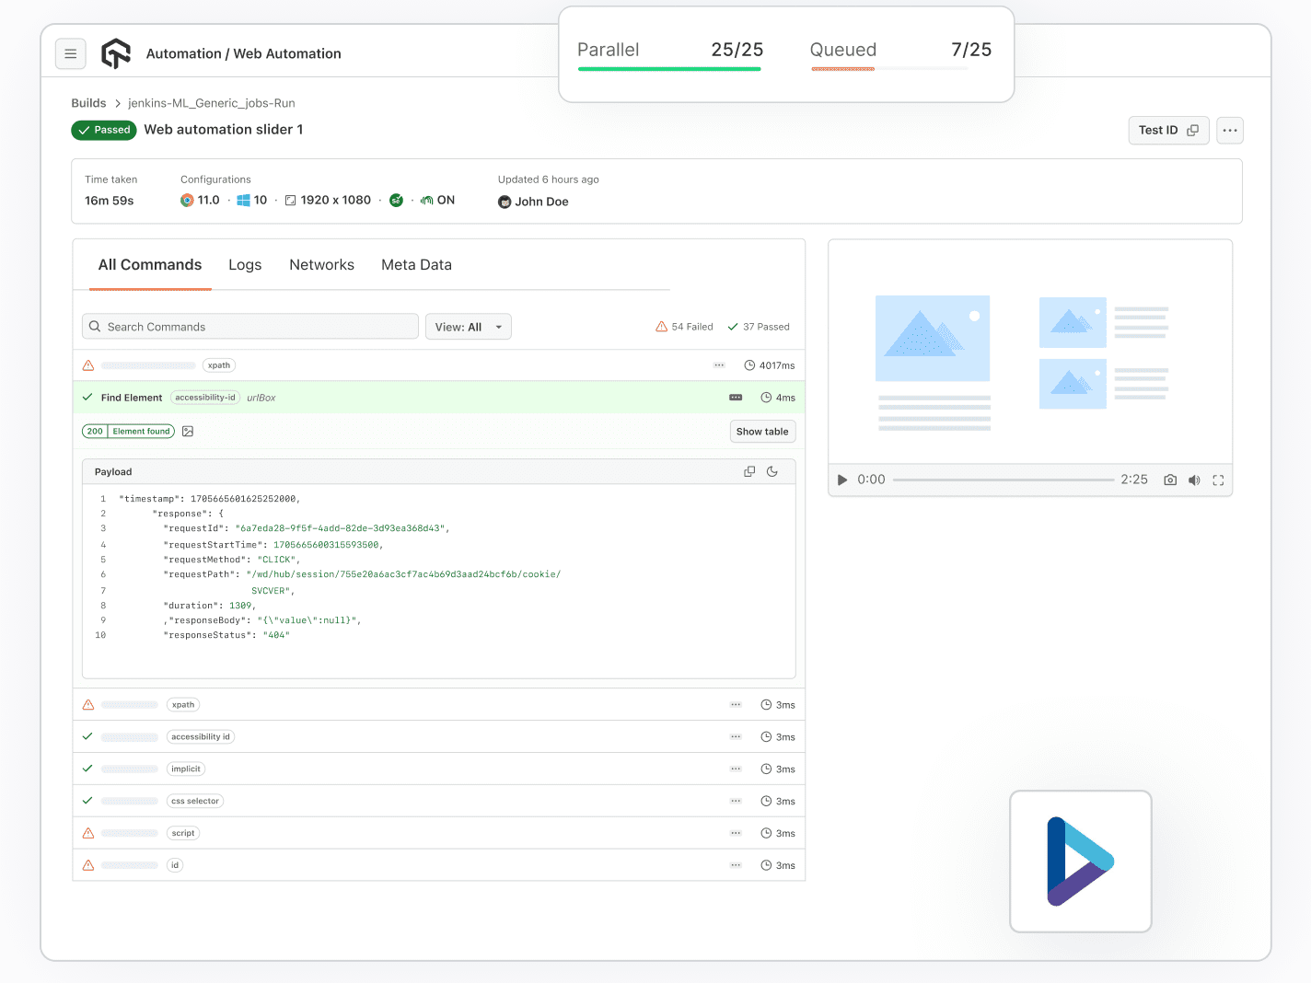Play the test recording video
Viewport: 1311px width, 983px height.
coord(841,480)
